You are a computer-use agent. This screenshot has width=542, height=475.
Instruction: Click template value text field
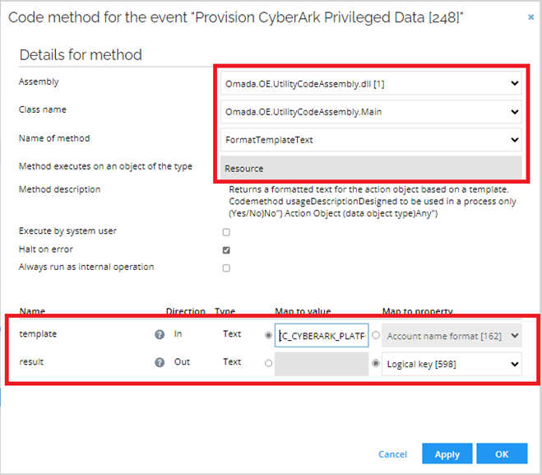point(322,336)
